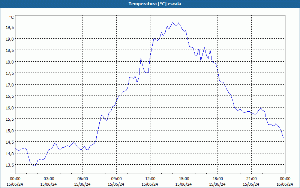
Task: Click the 09:00 time label
Action: pos(116,179)
